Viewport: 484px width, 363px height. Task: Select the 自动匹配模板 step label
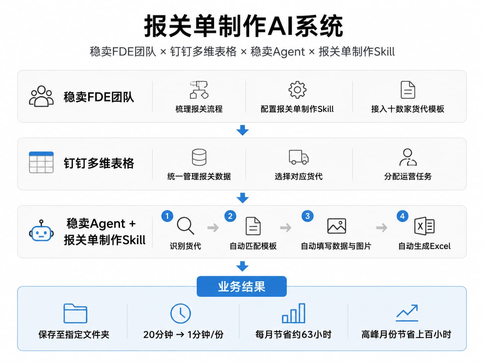click(x=253, y=246)
